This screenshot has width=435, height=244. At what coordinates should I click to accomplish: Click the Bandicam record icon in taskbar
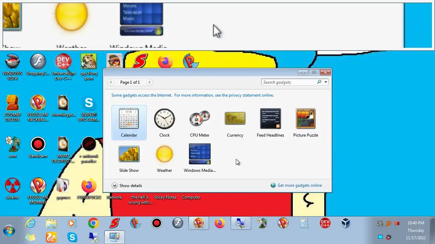(x=157, y=223)
